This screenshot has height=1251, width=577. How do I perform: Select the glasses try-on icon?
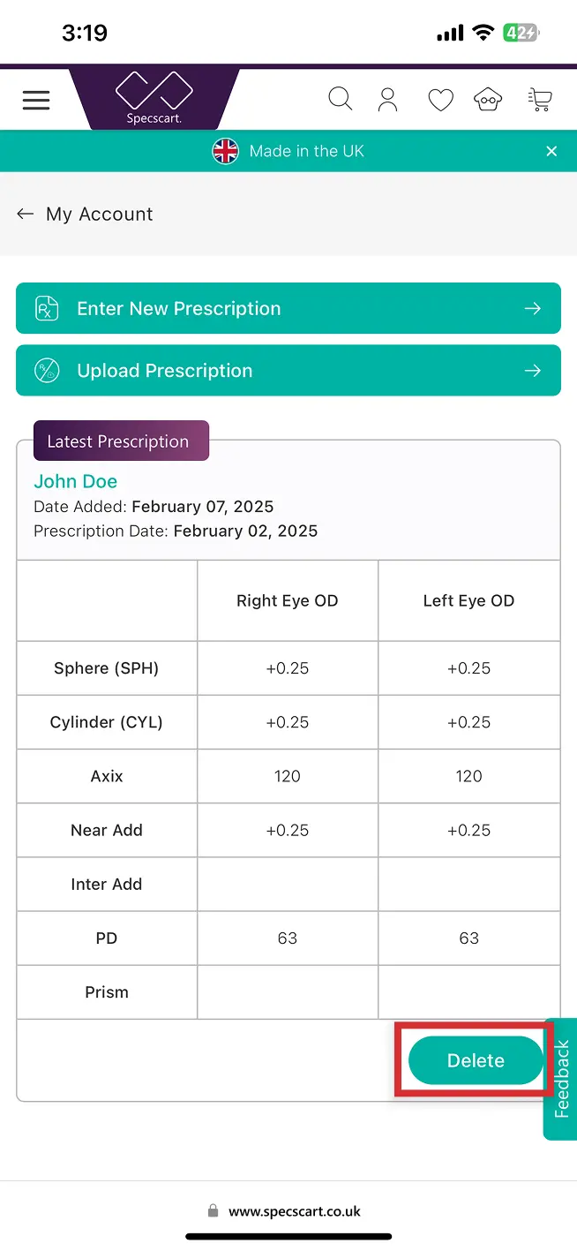488,99
